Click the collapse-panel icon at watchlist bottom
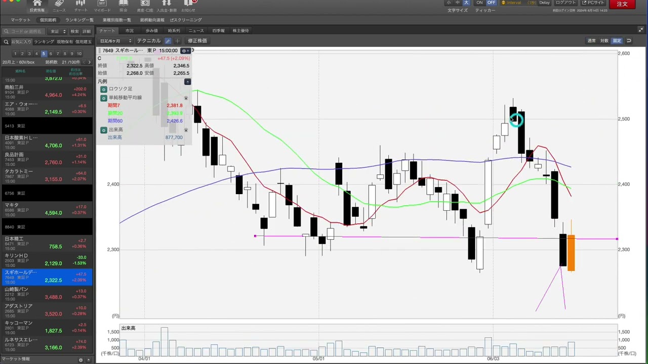The width and height of the screenshot is (648, 364). (89, 360)
